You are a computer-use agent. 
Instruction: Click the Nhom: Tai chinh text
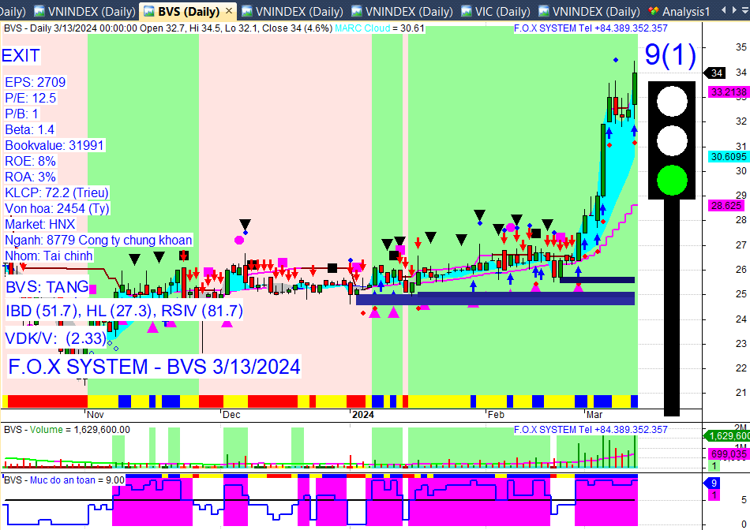pyautogui.click(x=48, y=256)
